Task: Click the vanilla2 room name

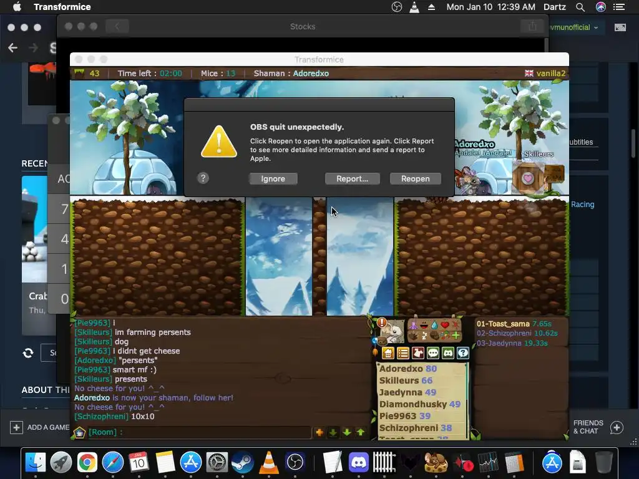Action: point(550,74)
